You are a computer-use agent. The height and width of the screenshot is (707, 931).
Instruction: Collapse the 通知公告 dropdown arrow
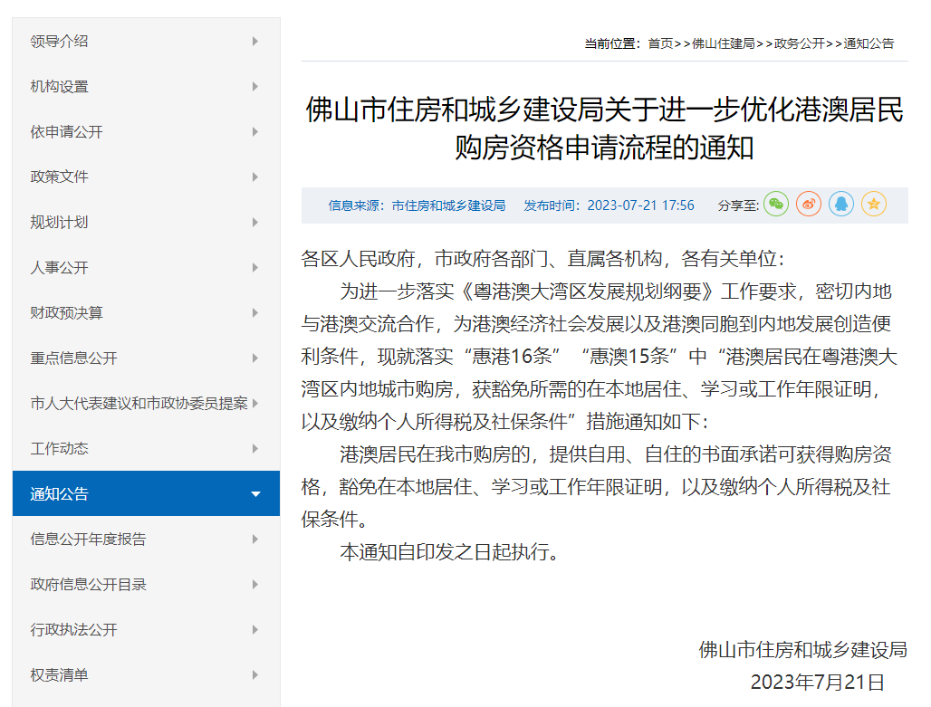(255, 494)
